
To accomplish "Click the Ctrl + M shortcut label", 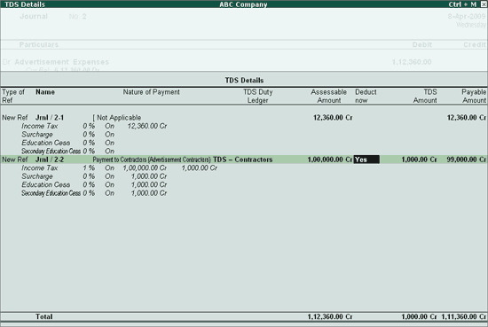I will click(462, 4).
